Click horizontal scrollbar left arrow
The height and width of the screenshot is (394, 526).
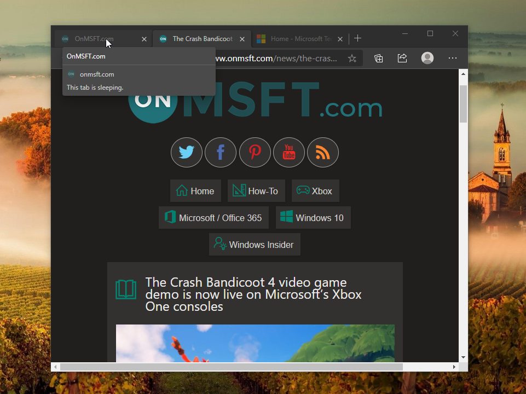(55, 367)
